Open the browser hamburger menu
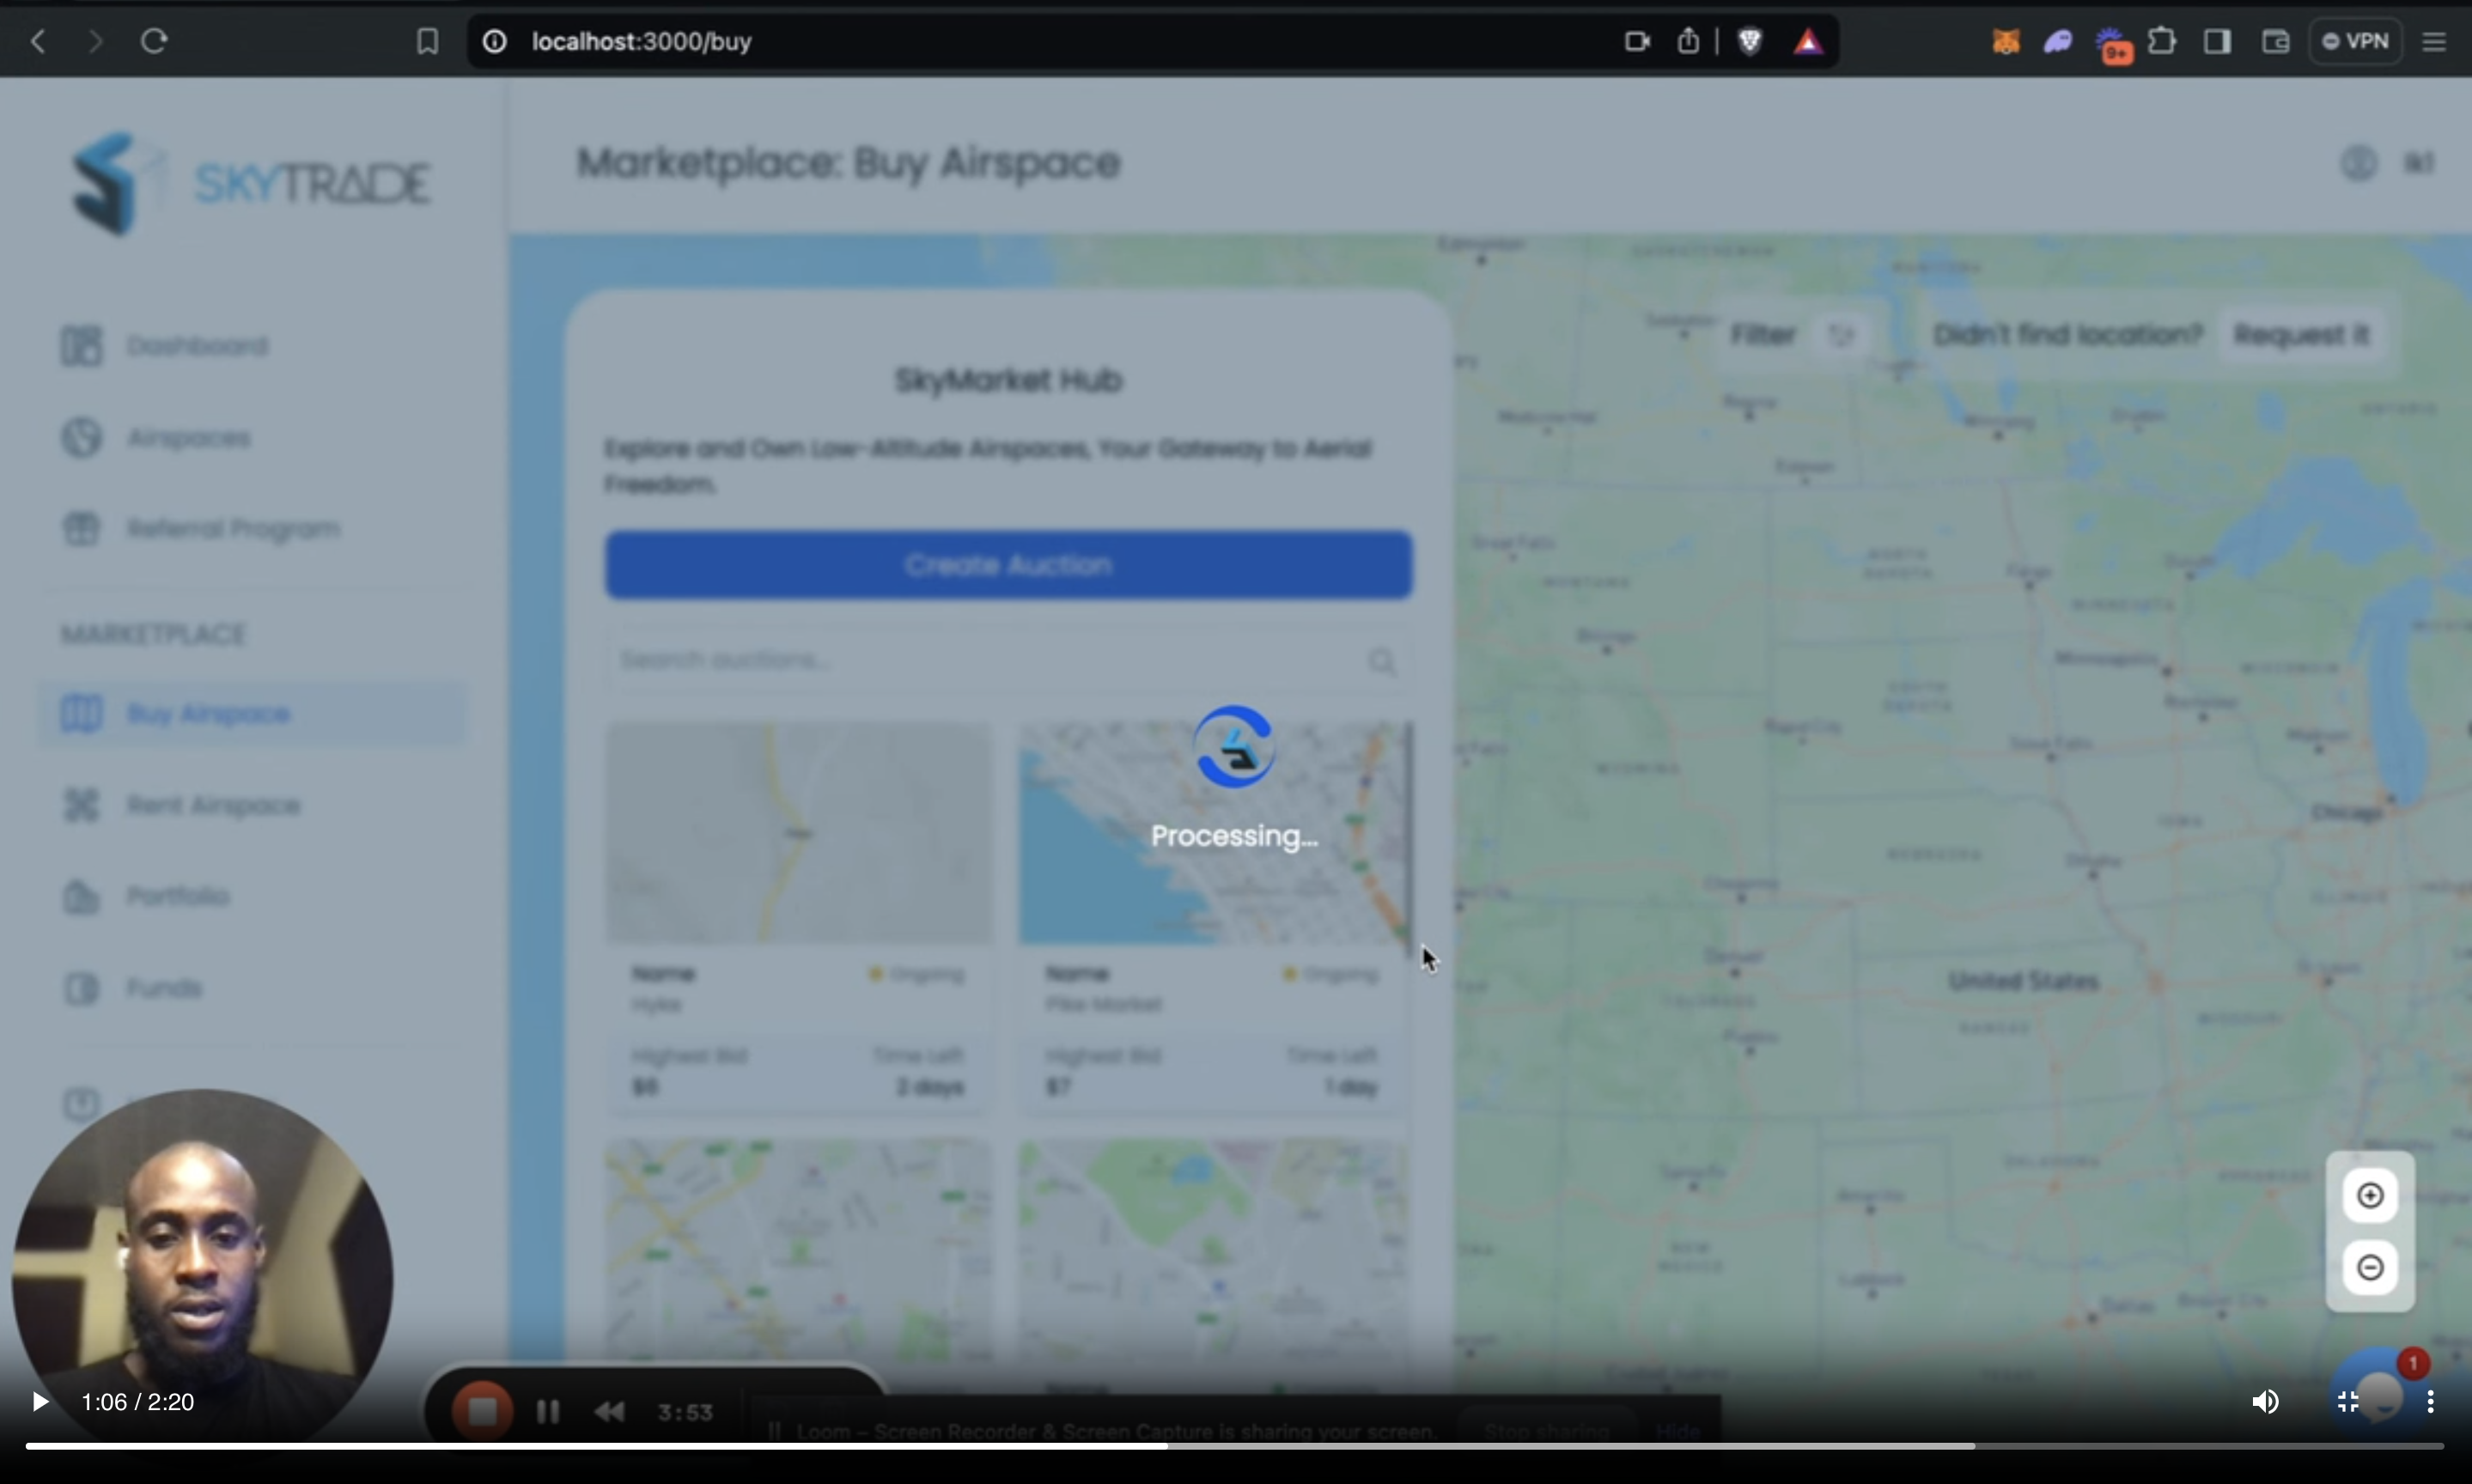The height and width of the screenshot is (1484, 2472). click(x=2434, y=41)
